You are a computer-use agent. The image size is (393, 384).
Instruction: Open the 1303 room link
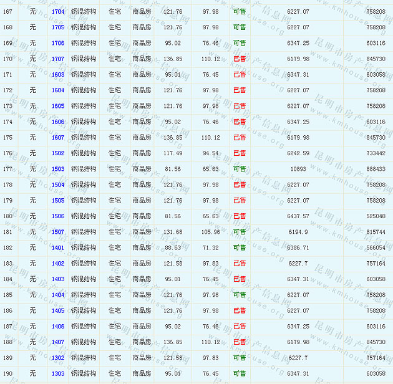point(58,373)
